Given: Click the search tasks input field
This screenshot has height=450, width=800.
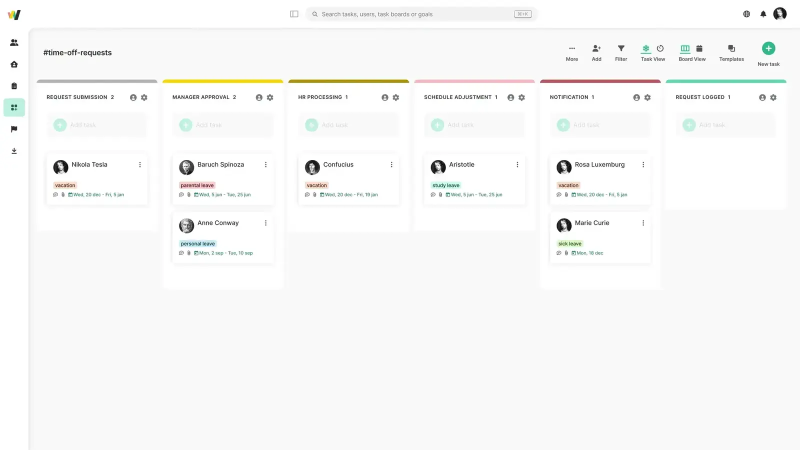Looking at the screenshot, I should 415,14.
